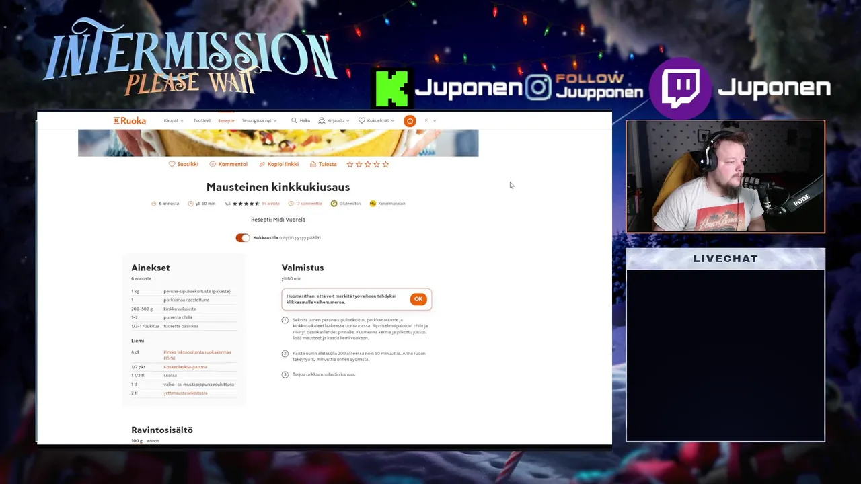Click ingredient porkkanaa raastettuna
The width and height of the screenshot is (861, 484).
[186, 300]
